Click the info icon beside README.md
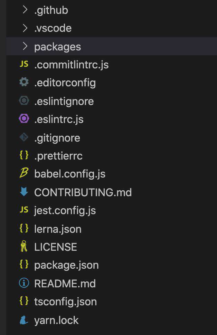The width and height of the screenshot is (217, 335). pos(24,283)
